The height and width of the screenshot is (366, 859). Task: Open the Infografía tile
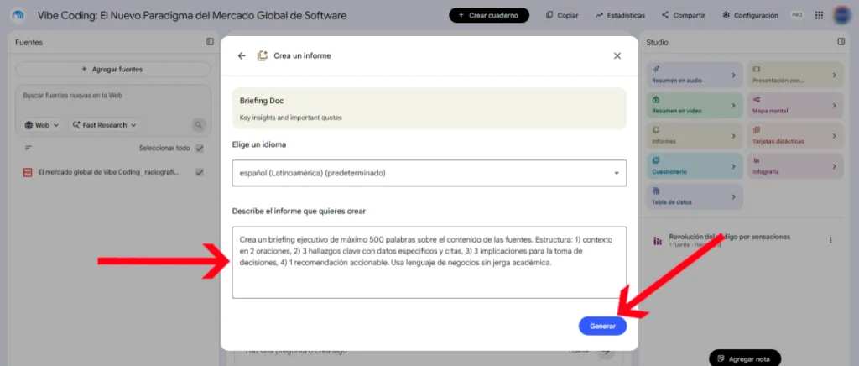[795, 166]
